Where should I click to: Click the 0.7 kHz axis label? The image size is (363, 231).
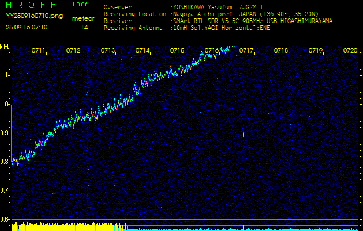tap(5, 190)
